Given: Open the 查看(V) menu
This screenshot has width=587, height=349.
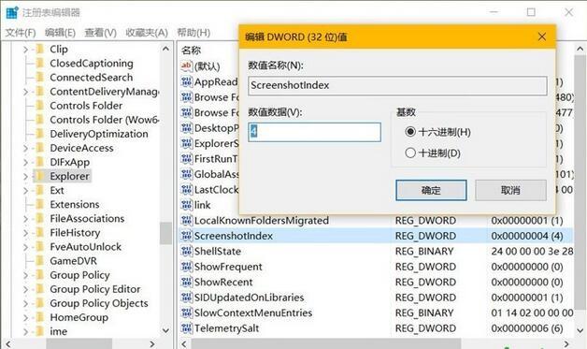Looking at the screenshot, I should [100, 33].
